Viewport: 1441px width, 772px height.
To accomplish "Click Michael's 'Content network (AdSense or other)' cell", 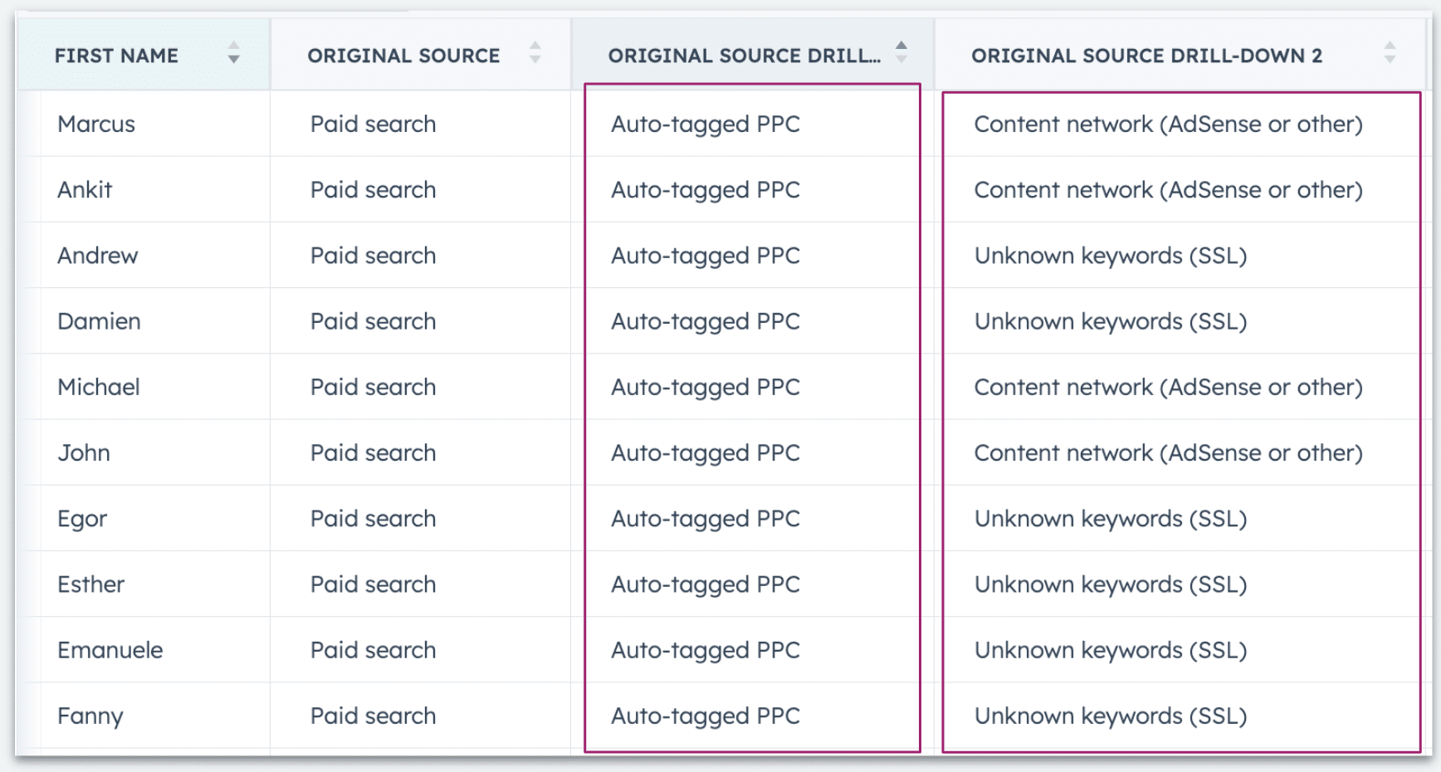I will point(1168,387).
